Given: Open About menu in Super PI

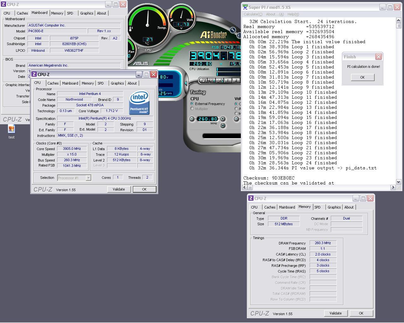Looking at the screenshot, I should 275,14.
